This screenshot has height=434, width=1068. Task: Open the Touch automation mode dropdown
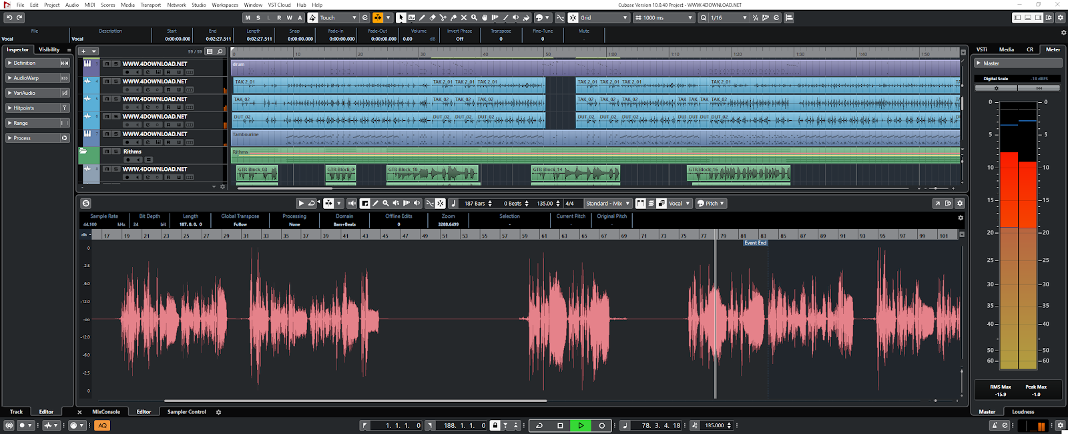pyautogui.click(x=338, y=17)
